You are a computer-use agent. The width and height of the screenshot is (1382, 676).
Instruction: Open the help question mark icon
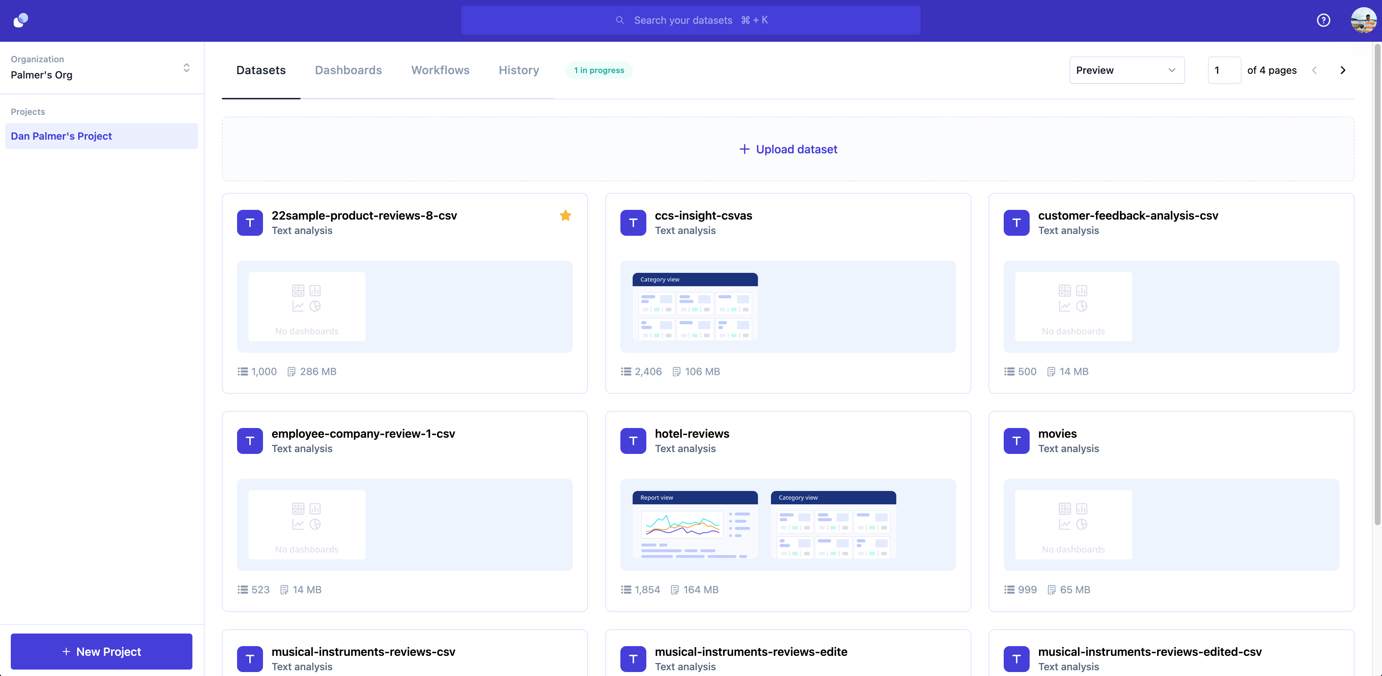[x=1323, y=21]
